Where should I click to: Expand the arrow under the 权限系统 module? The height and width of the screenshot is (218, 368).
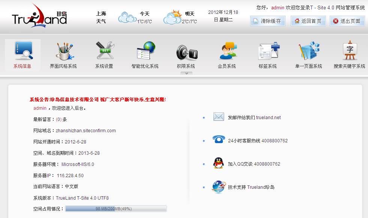point(186,73)
